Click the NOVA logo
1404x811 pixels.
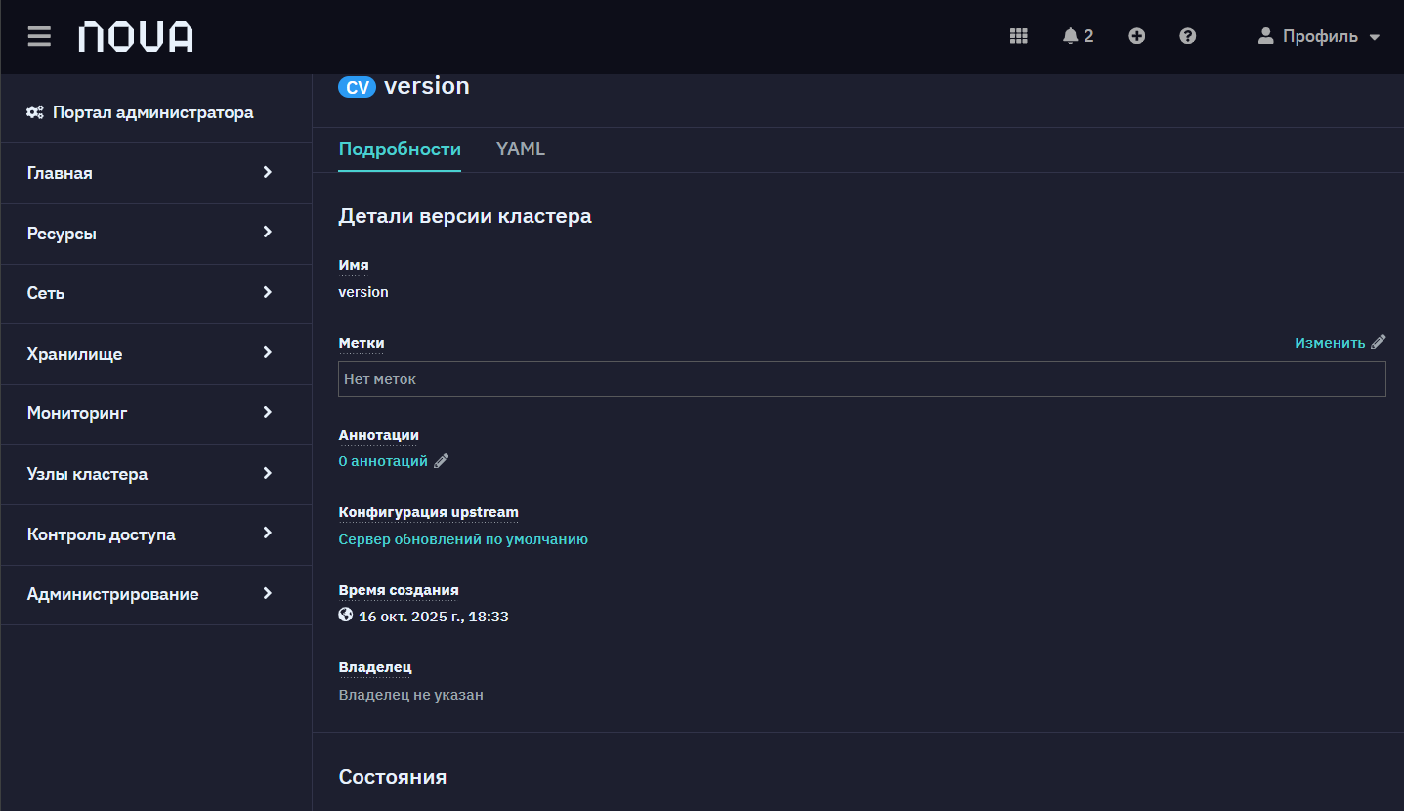point(136,37)
